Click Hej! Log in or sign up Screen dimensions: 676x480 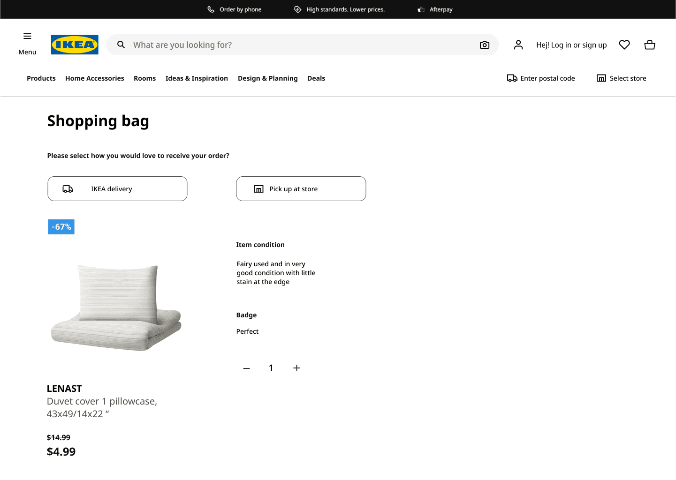point(571,45)
